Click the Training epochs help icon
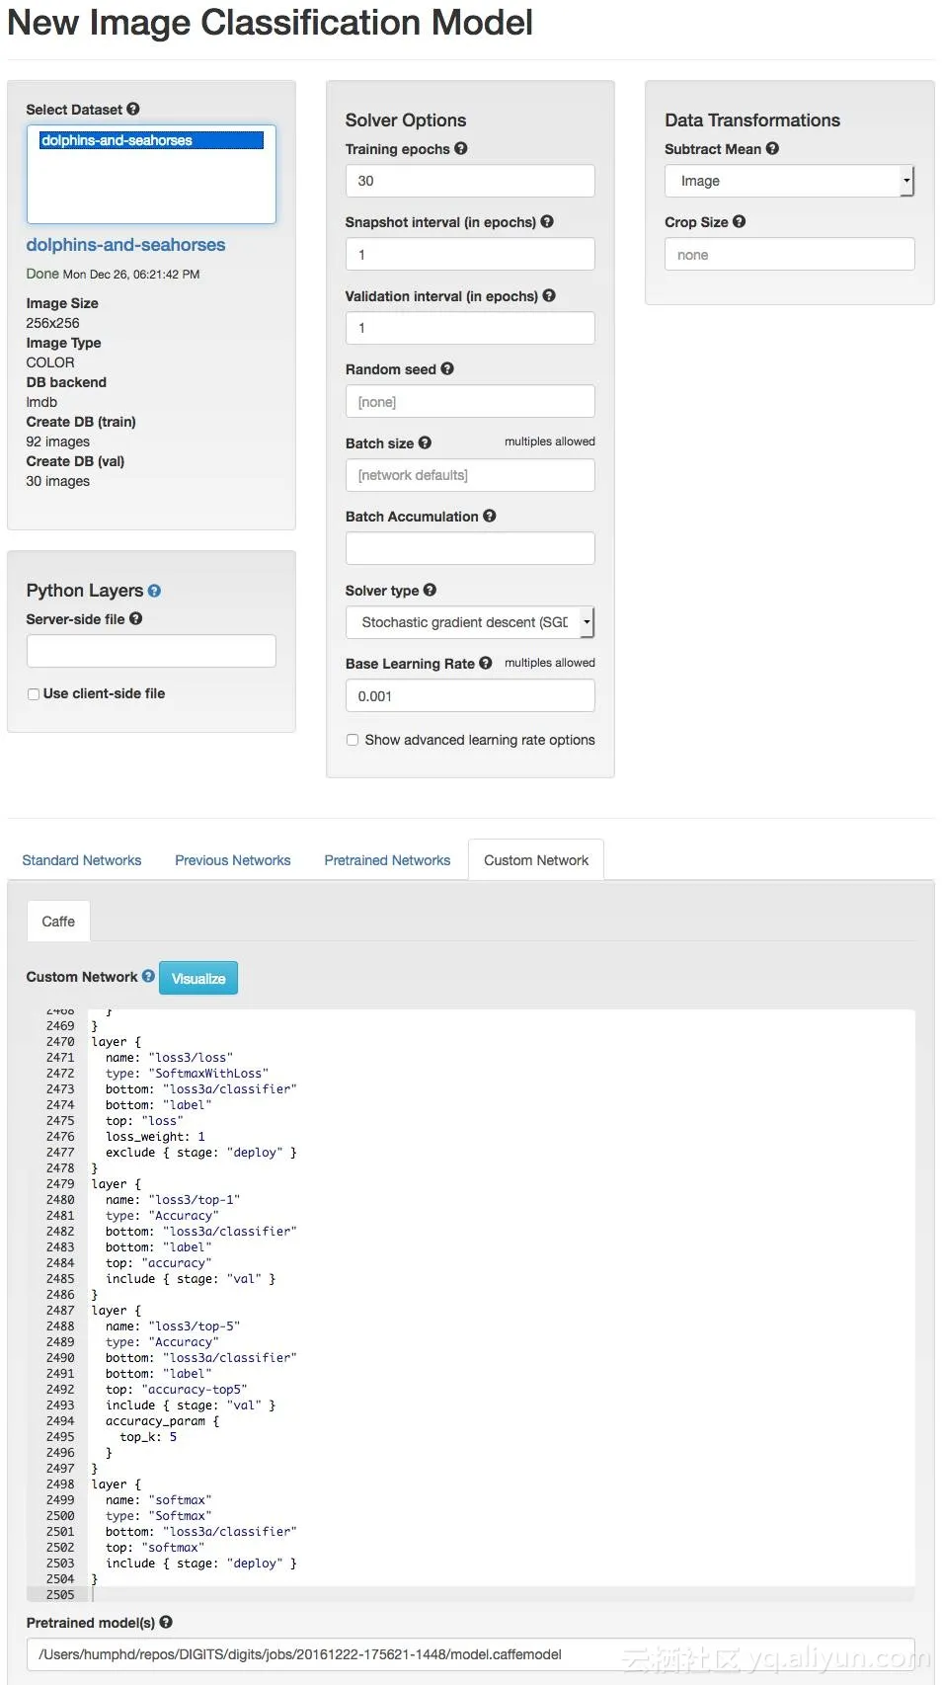The height and width of the screenshot is (1685, 942). click(461, 148)
